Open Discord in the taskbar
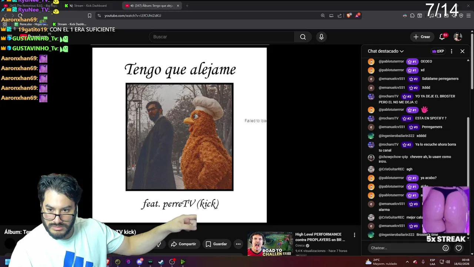Image resolution: width=474 pixels, height=267 pixels. tap(139, 262)
